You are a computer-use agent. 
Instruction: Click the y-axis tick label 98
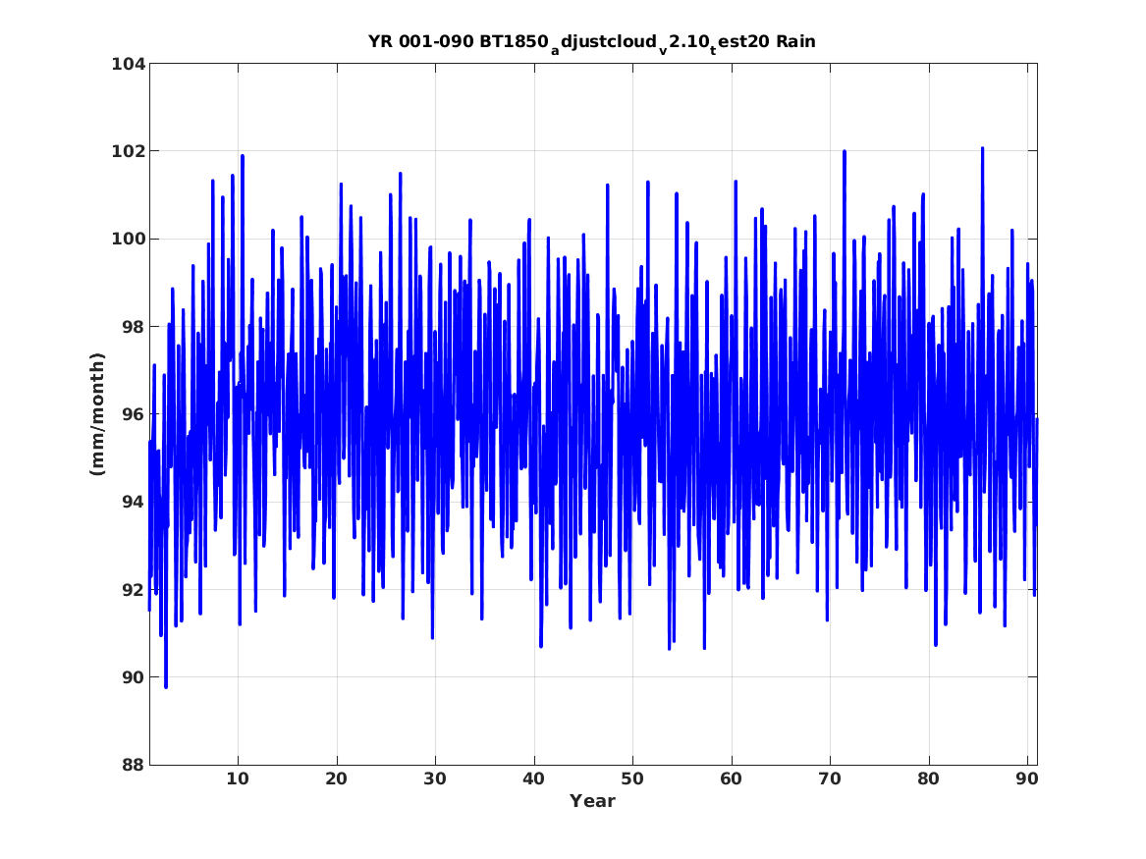pyautogui.click(x=133, y=327)
